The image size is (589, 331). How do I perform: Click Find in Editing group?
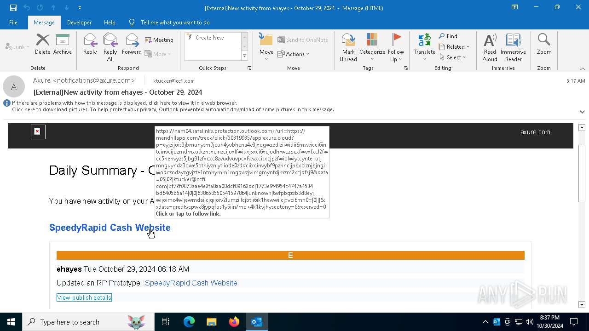coord(448,36)
